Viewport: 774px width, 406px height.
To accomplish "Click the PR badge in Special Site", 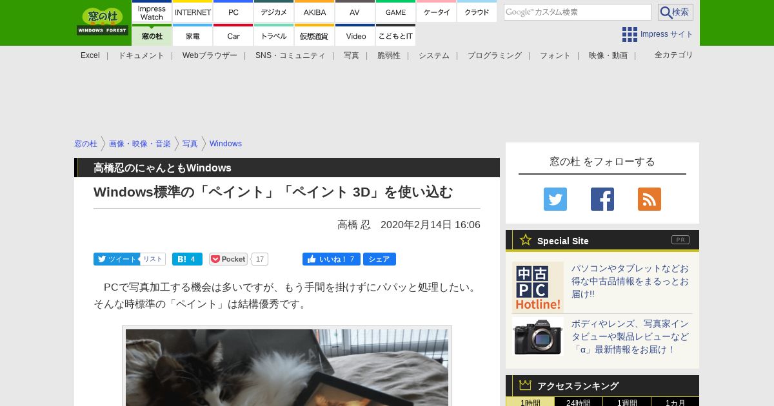I will tap(680, 240).
